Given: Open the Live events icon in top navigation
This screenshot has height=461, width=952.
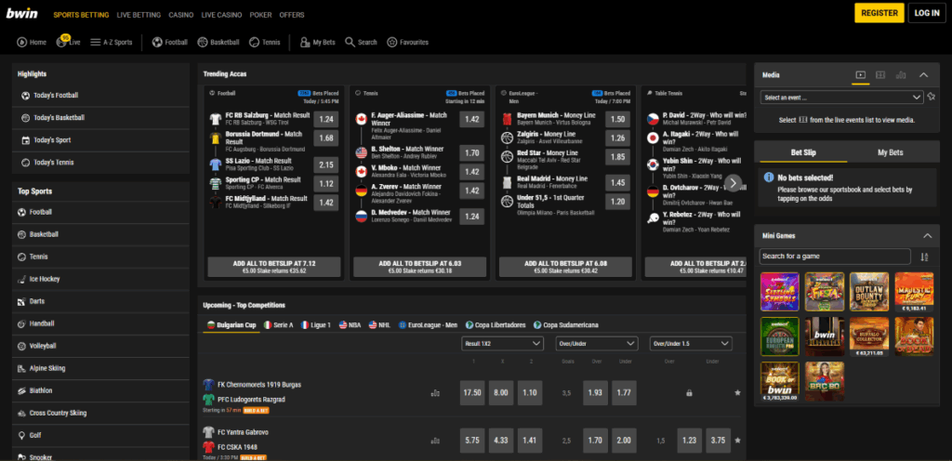Looking at the screenshot, I should click(x=62, y=42).
